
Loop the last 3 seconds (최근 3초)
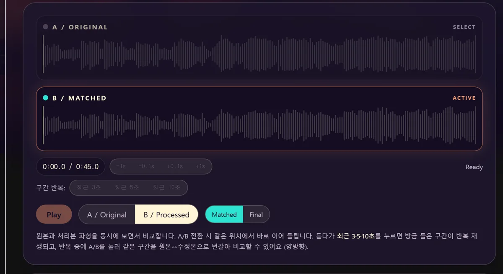click(x=89, y=187)
